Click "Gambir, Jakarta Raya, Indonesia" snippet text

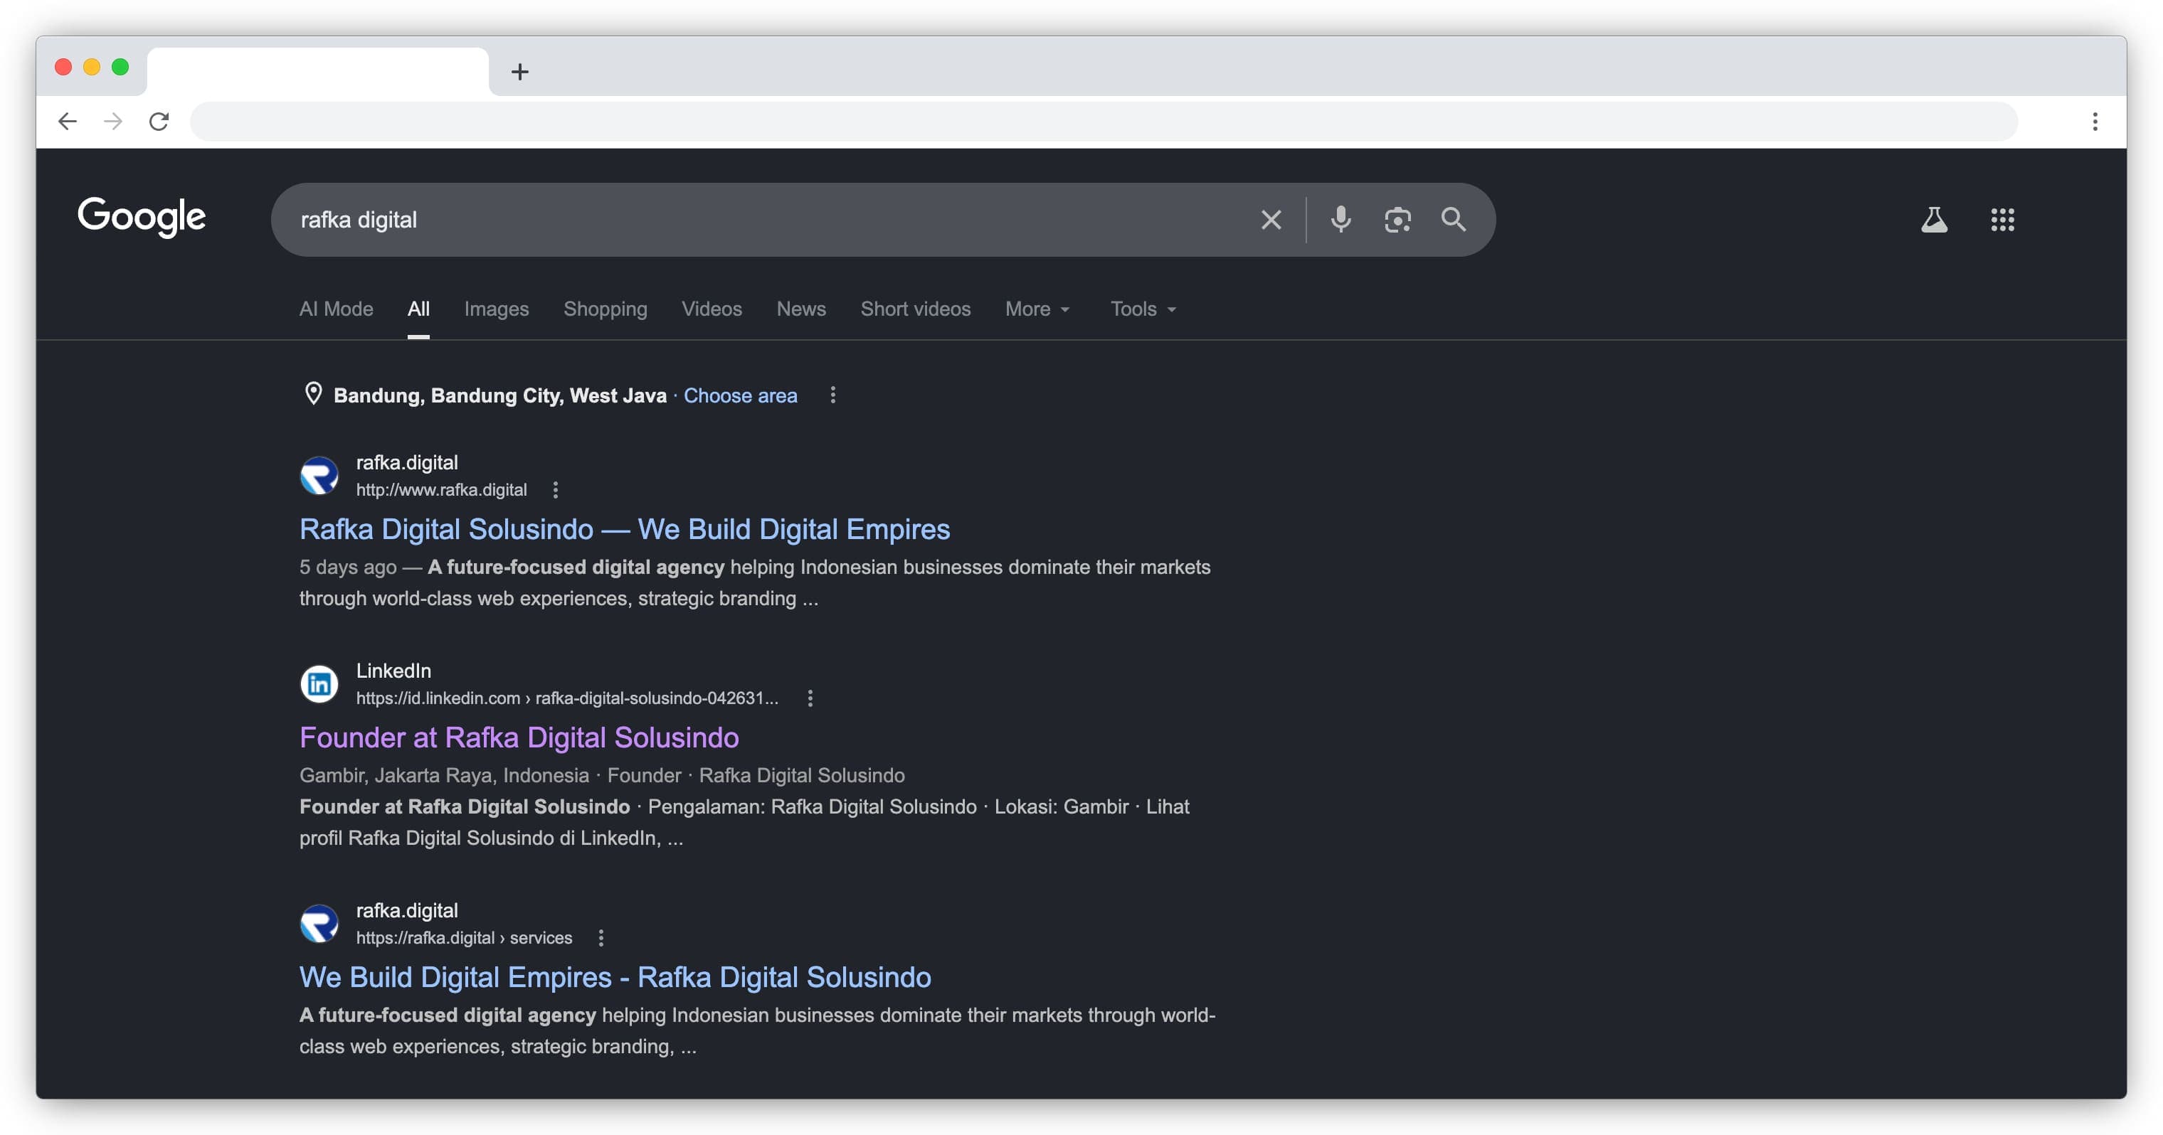coord(444,776)
